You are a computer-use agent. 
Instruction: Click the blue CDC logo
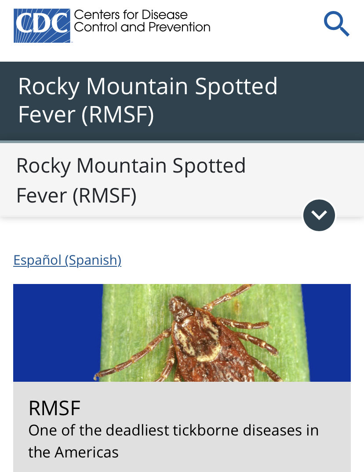click(42, 26)
